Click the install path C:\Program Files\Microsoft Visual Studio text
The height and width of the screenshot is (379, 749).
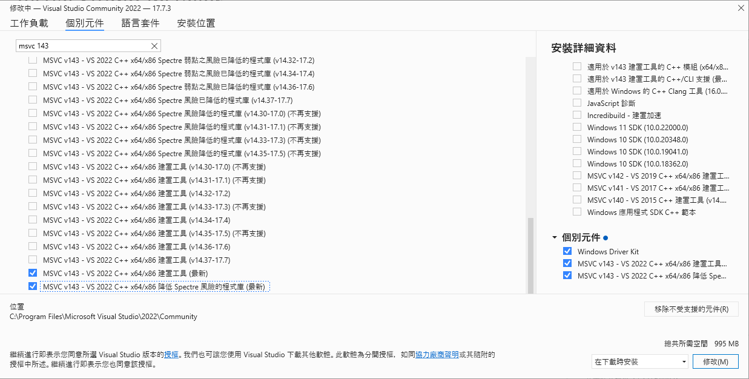[x=104, y=317]
